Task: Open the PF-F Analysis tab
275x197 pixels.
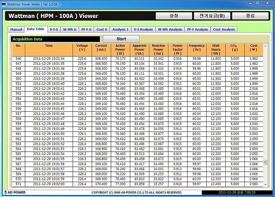Action: pyautogui.click(x=197, y=29)
